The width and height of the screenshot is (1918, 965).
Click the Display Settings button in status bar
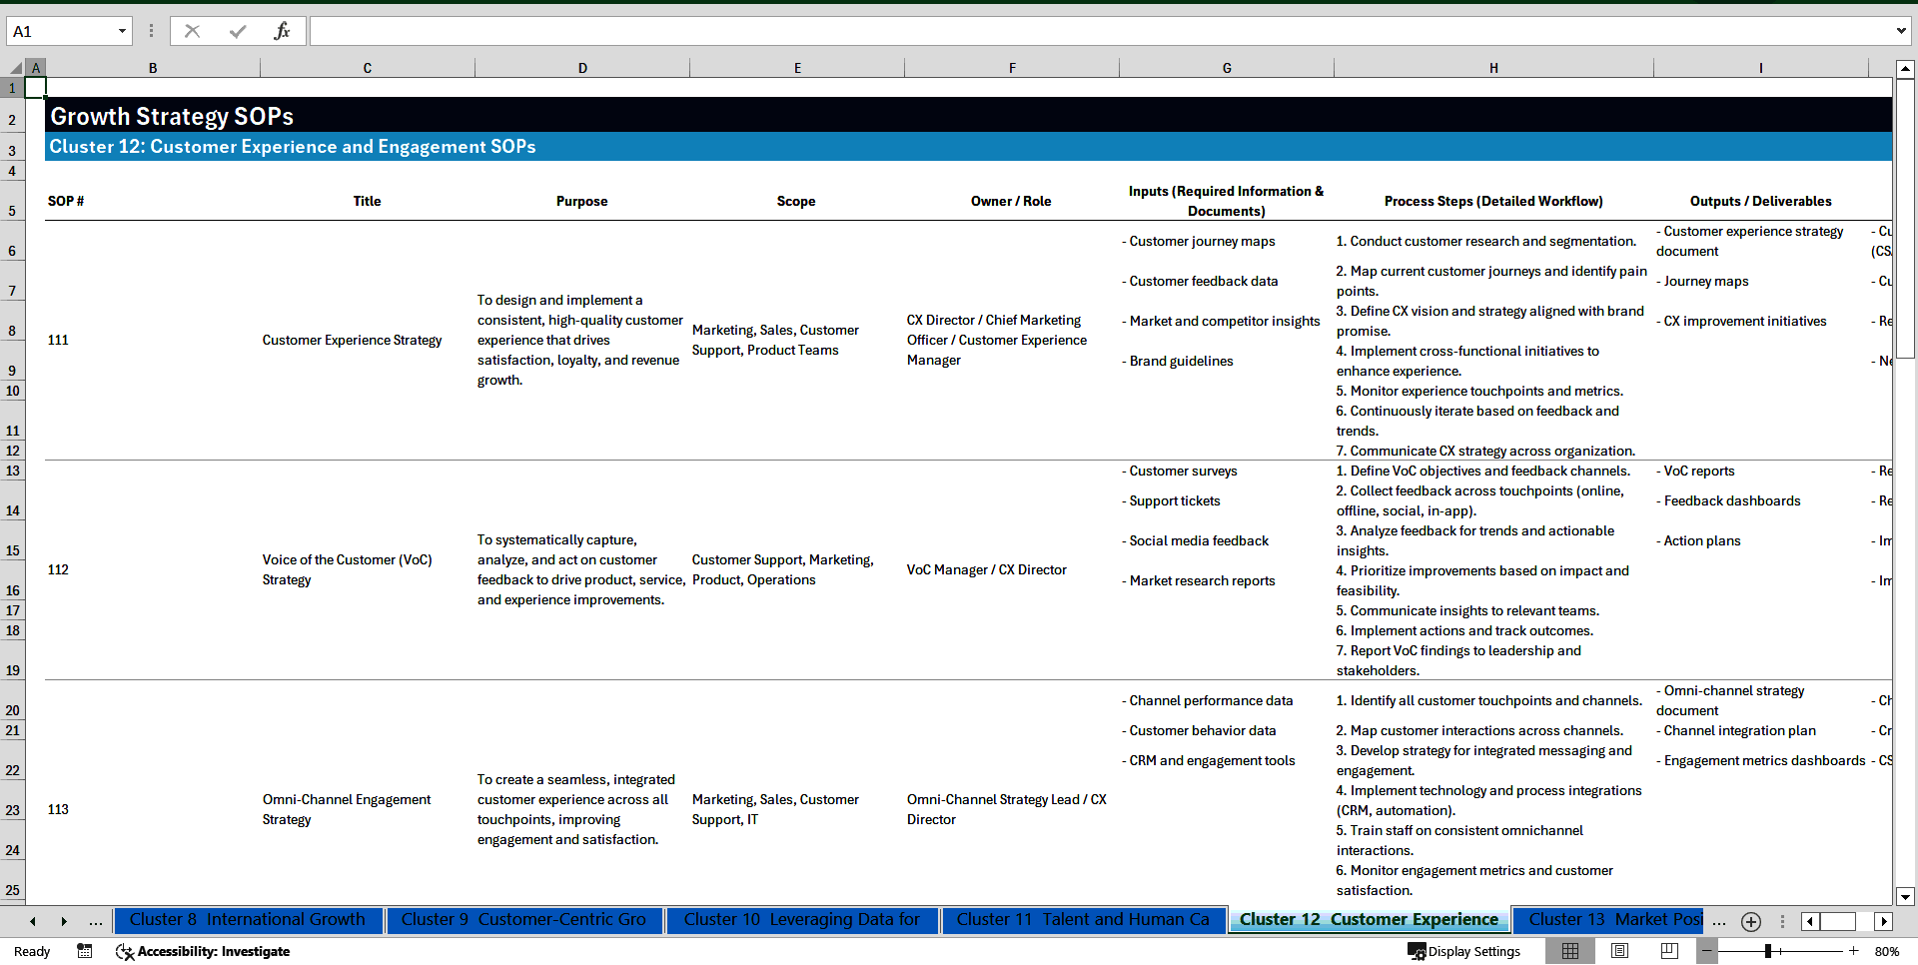pos(1464,951)
